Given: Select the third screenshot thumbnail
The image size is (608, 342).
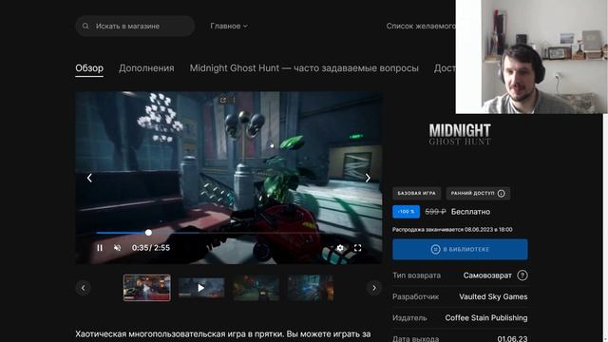Looking at the screenshot, I should 256,288.
